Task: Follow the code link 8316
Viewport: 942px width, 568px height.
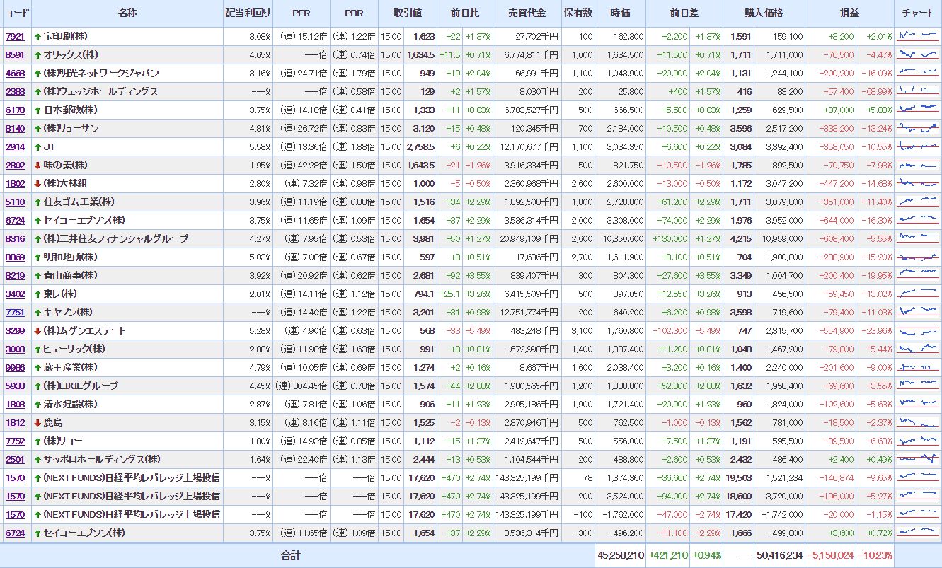Action: (x=14, y=238)
